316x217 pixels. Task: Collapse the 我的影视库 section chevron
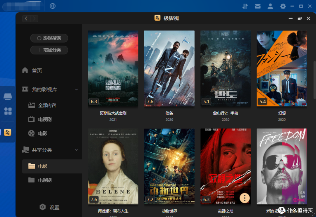76,89
